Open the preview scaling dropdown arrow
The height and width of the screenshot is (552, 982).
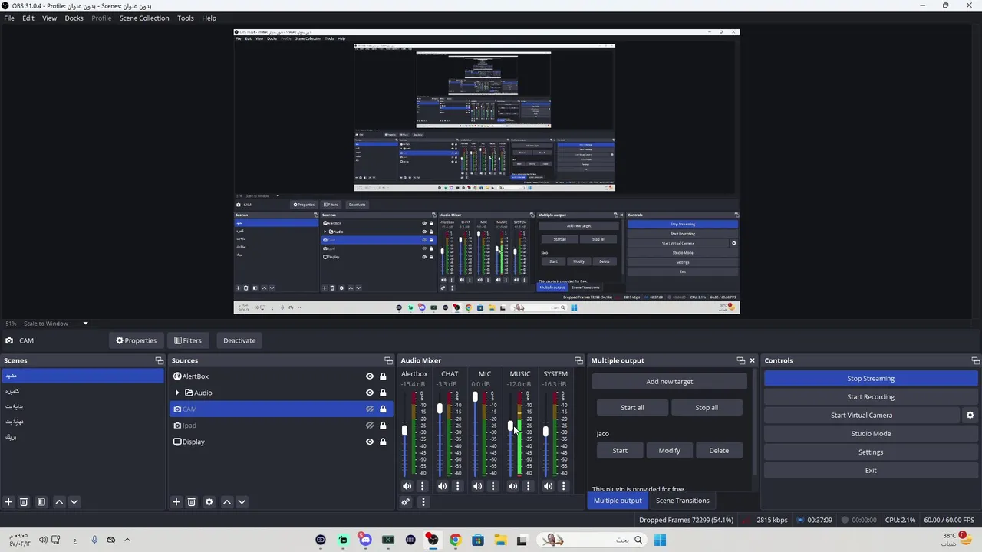[x=85, y=324]
